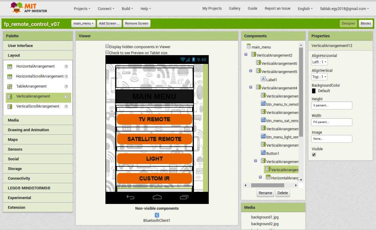The height and width of the screenshot is (230, 376).
Task: Click the TableArrangement palette icon
Action: pos(10,86)
